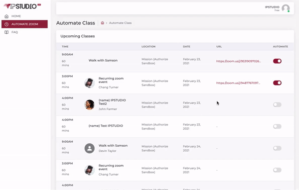Click the Automate Zoom clock icon
The width and height of the screenshot is (299, 190).
(x=6, y=24)
